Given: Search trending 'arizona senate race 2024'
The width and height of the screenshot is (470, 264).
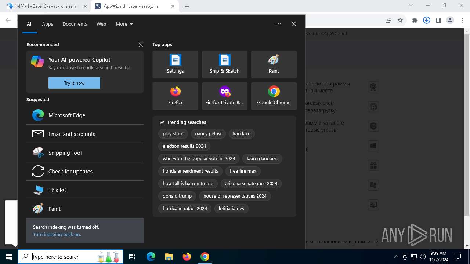Looking at the screenshot, I should point(251,184).
